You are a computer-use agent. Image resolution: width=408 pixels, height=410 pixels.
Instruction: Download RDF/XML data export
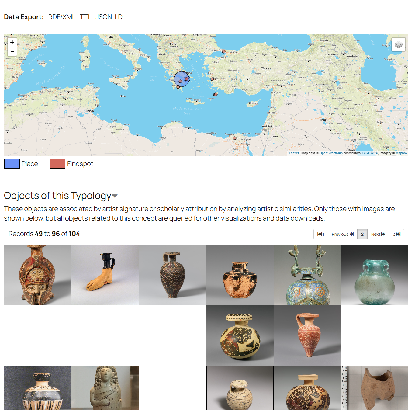coord(62,17)
